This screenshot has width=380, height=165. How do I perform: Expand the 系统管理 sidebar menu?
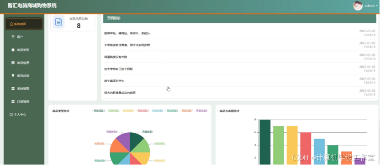tap(24, 89)
